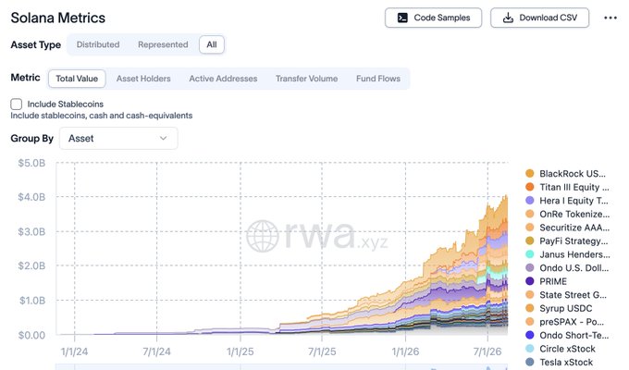Click the Circle xStock legend dot
The height and width of the screenshot is (370, 629).
coord(529,349)
